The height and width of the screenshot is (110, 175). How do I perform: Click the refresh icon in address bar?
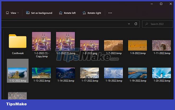[136, 24]
